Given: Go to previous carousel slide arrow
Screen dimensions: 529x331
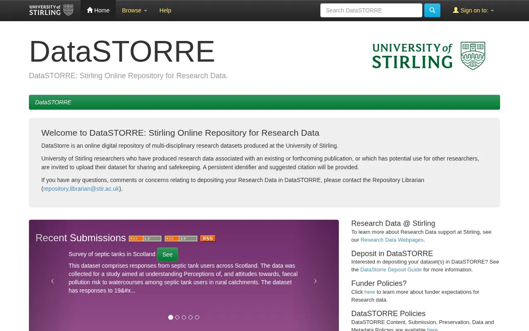Looking at the screenshot, I should click(52, 281).
